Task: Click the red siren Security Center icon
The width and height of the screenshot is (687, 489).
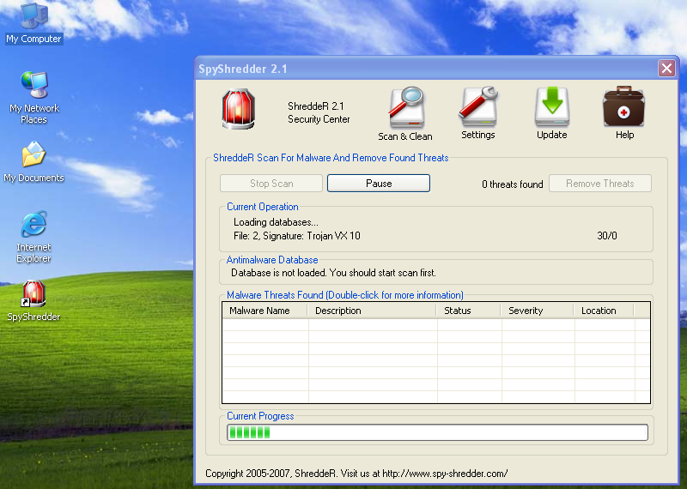Action: pos(238,109)
